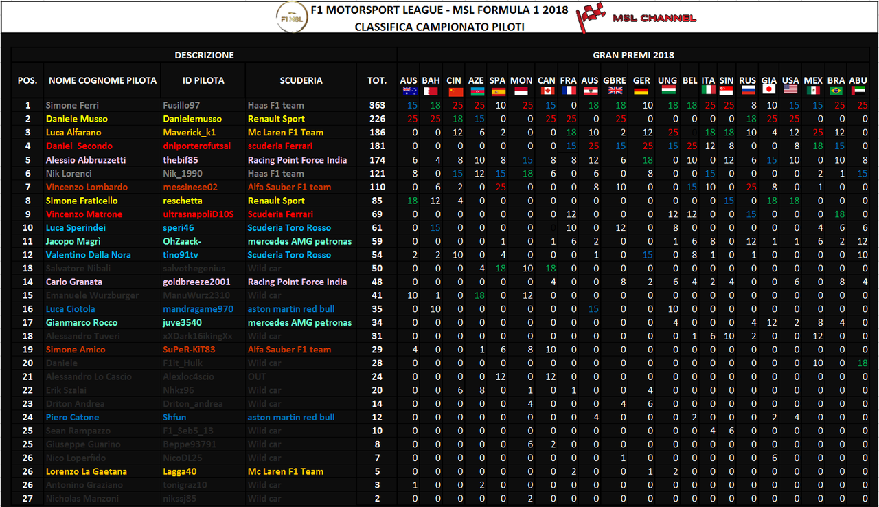Click the round F1 MSL logo in the header
879x507 pixels.
click(290, 17)
